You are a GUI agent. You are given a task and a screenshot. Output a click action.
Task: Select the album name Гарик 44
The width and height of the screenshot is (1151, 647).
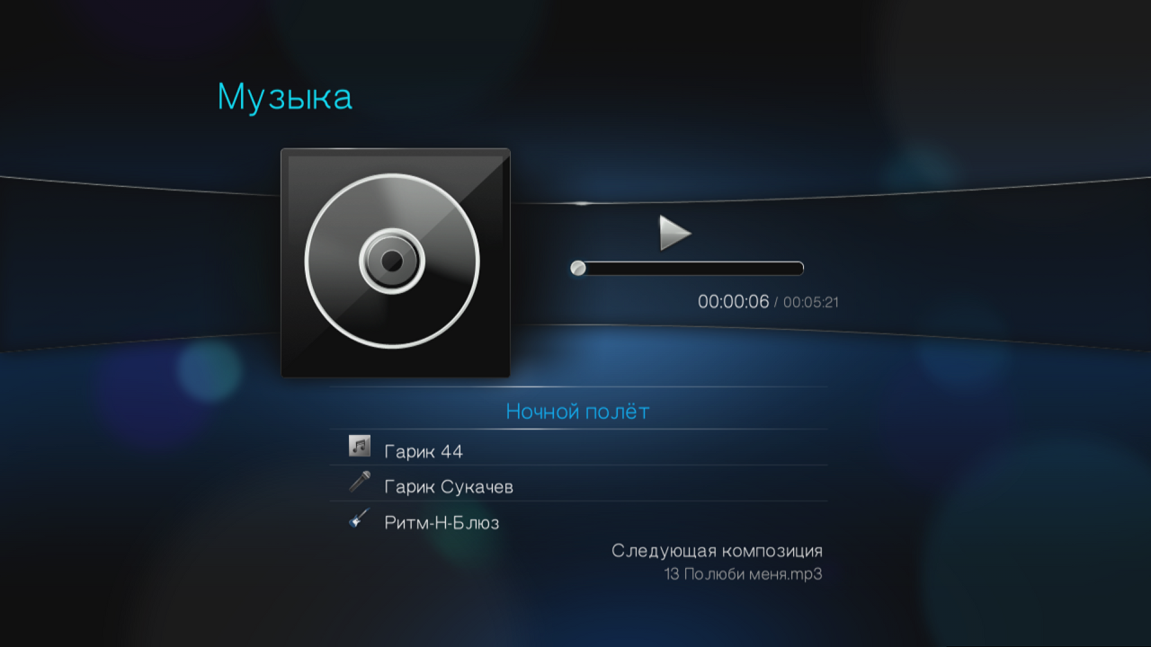click(x=424, y=451)
